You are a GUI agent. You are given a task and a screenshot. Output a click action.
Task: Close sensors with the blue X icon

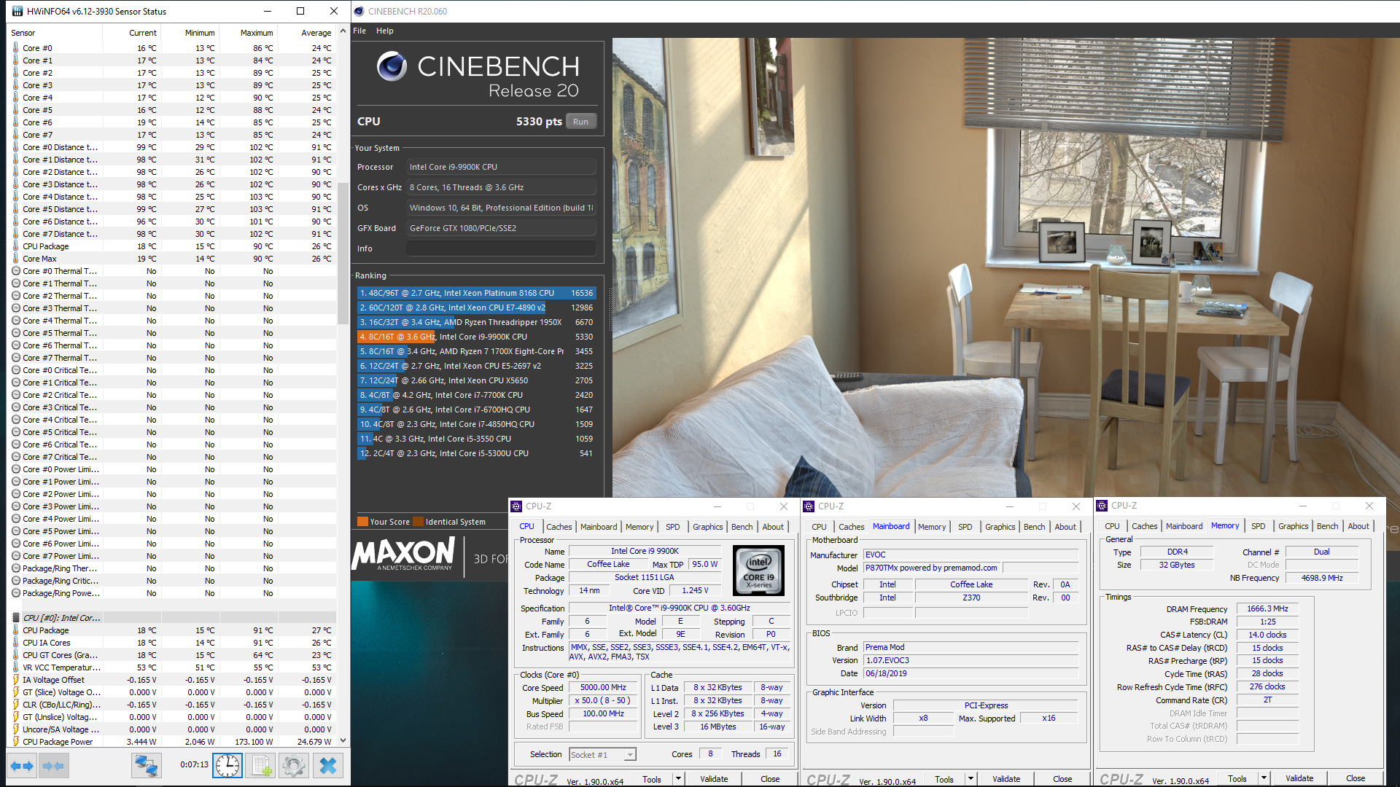(x=328, y=766)
